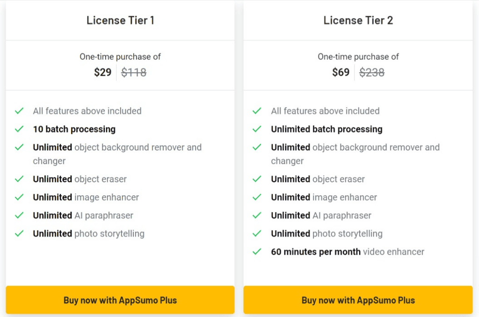Select the License Tier 2 heading

click(358, 20)
